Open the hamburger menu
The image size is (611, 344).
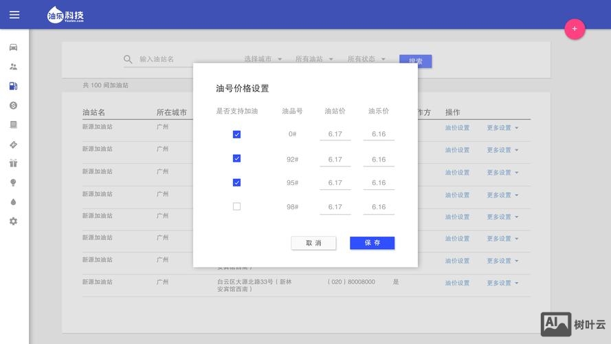pyautogui.click(x=14, y=15)
